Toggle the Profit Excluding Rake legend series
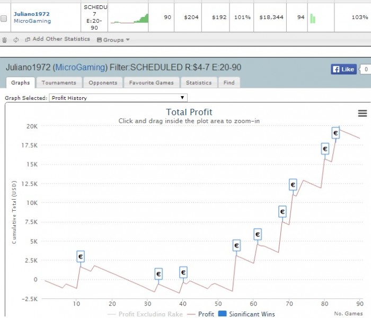Viewport: 371px width, 318px height. (x=145, y=314)
